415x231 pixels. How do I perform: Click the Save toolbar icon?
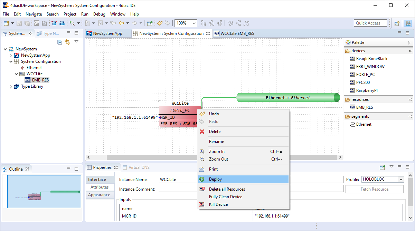pos(19,23)
